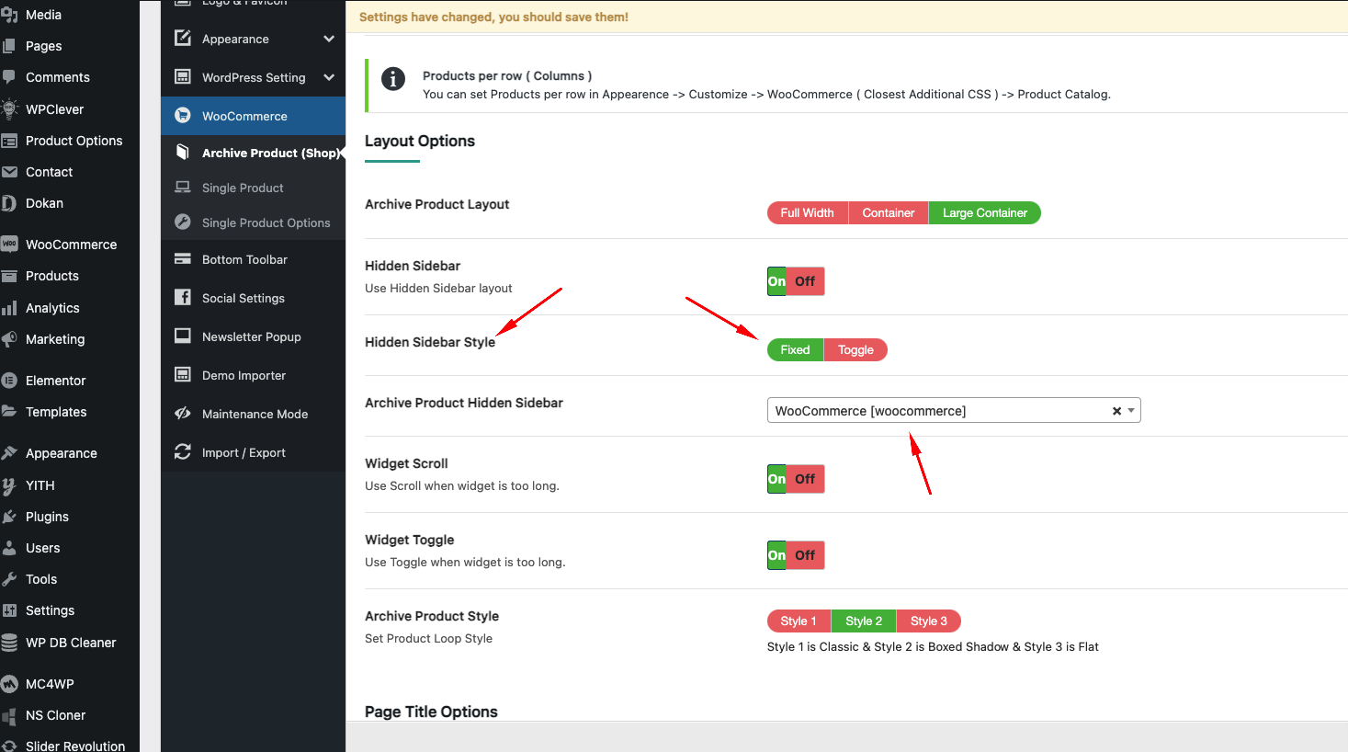Click the Marketing megaphone icon
Viewport: 1348px width, 752px height.
[9, 339]
